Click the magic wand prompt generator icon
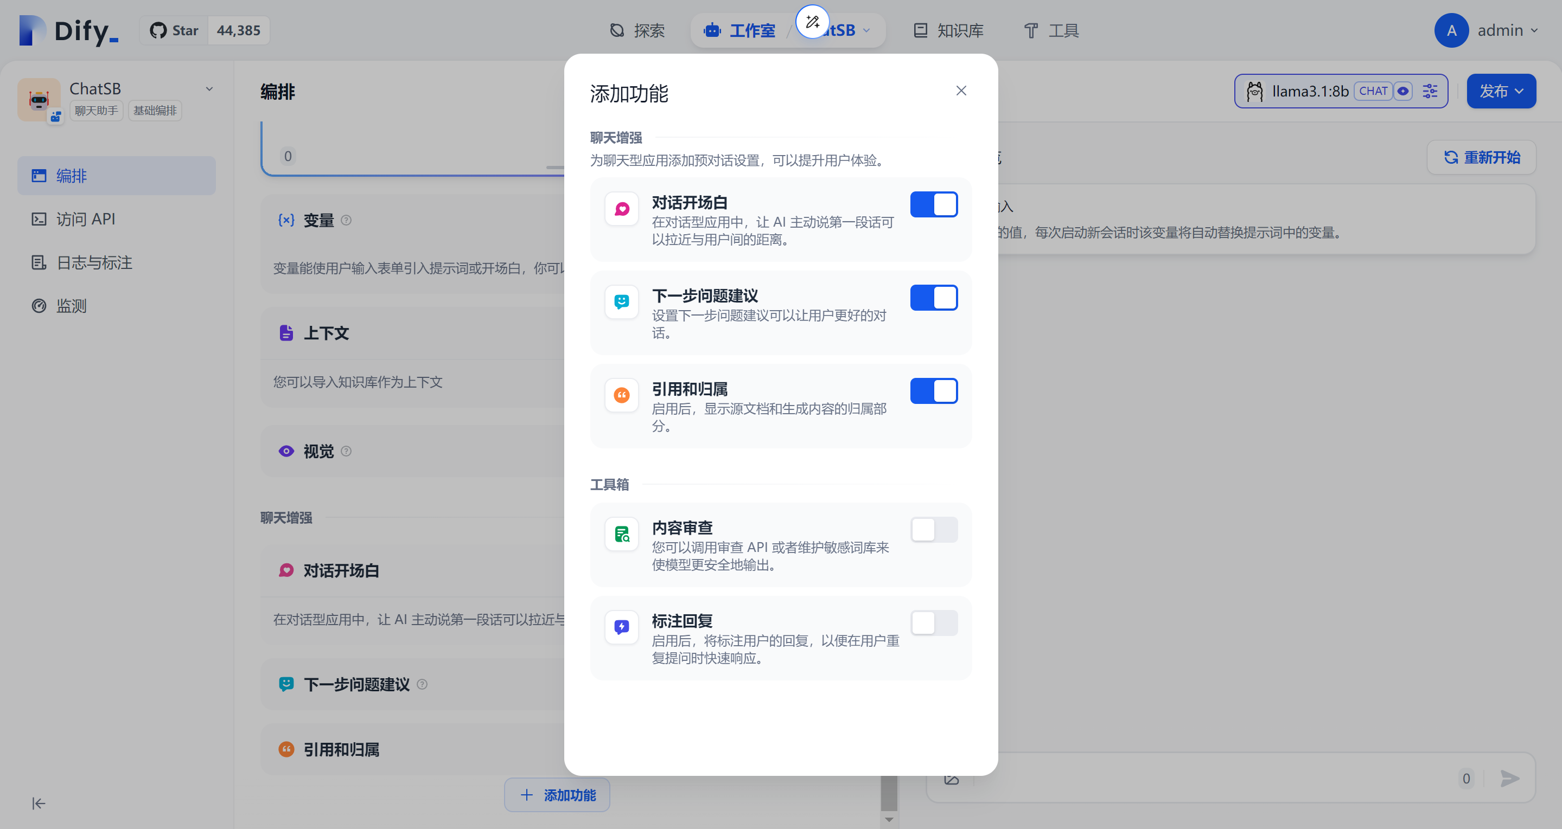The image size is (1562, 829). (812, 22)
